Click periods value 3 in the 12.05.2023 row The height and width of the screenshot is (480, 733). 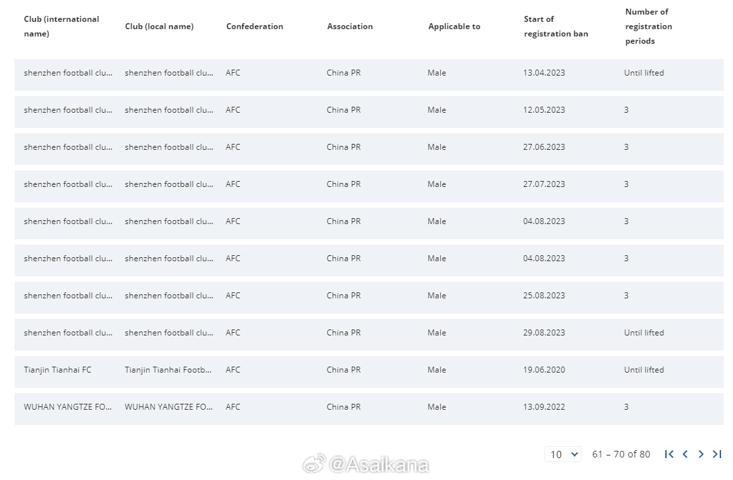[626, 110]
